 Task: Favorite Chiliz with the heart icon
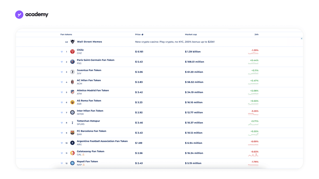coord(62,52)
